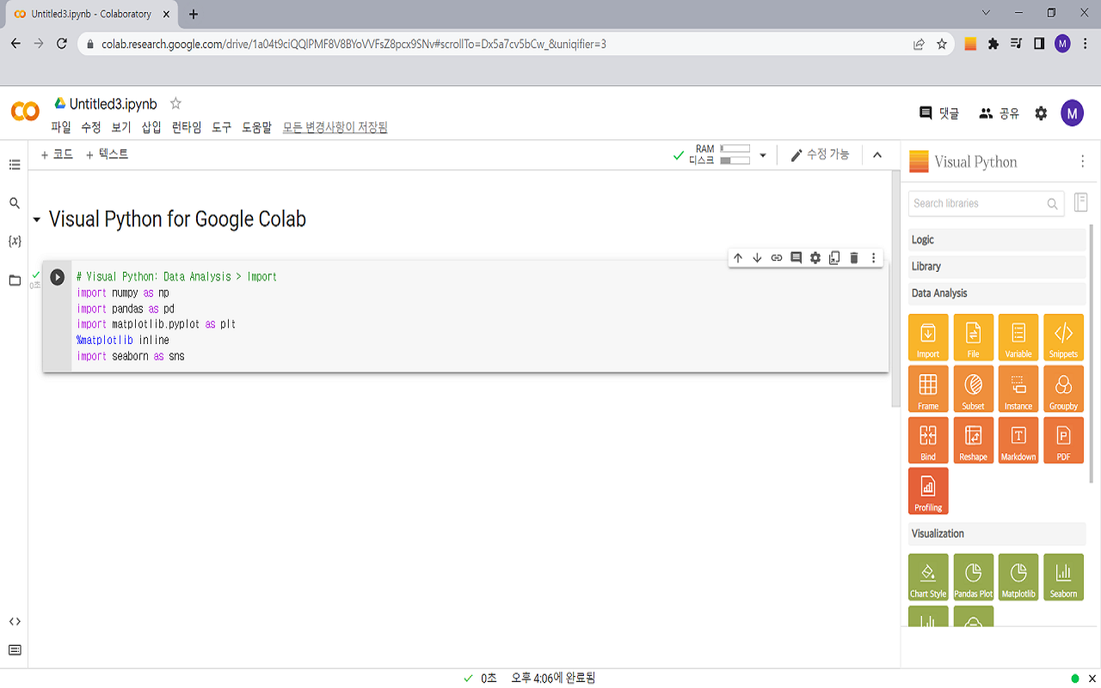The width and height of the screenshot is (1101, 688).
Task: Open the Profiling tool icon
Action: [928, 491]
